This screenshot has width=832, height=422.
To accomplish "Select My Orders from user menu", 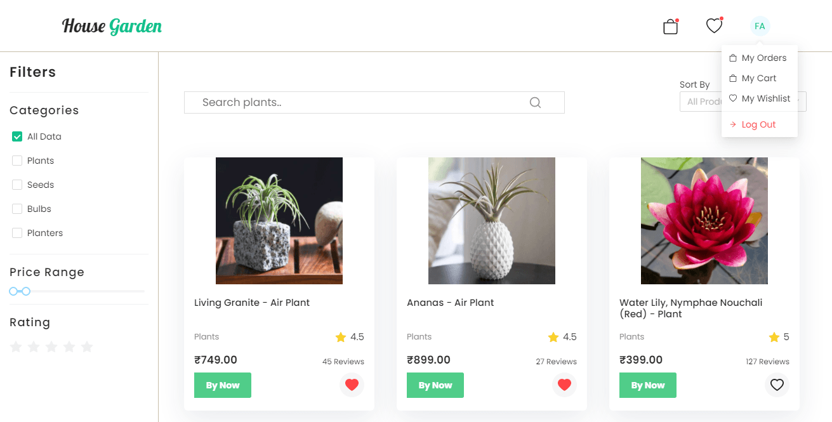I will (760, 58).
